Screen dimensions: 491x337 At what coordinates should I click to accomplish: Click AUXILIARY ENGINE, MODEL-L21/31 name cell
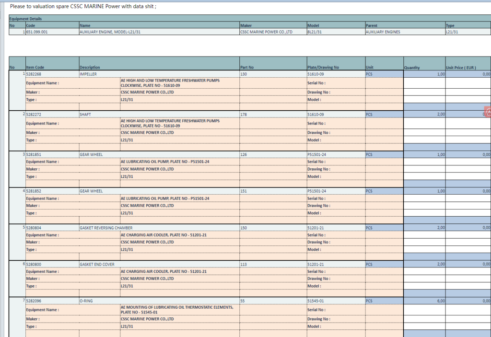tap(159, 32)
